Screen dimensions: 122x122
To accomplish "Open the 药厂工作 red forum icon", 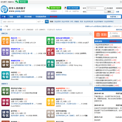I will click(50, 52).
